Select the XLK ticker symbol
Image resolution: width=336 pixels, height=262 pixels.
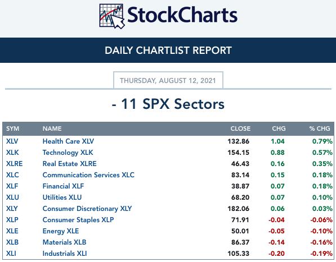click(12, 153)
